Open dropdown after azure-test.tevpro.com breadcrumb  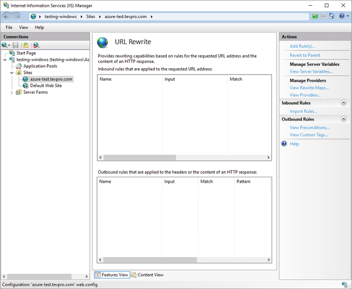point(152,17)
